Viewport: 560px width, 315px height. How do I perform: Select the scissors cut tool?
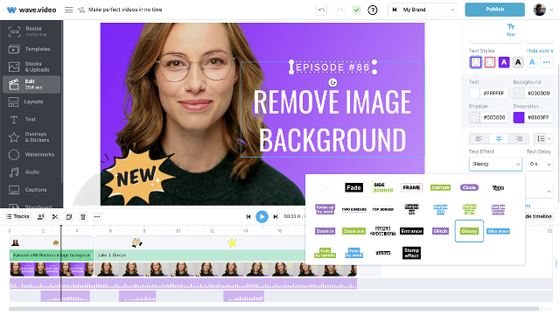55,216
